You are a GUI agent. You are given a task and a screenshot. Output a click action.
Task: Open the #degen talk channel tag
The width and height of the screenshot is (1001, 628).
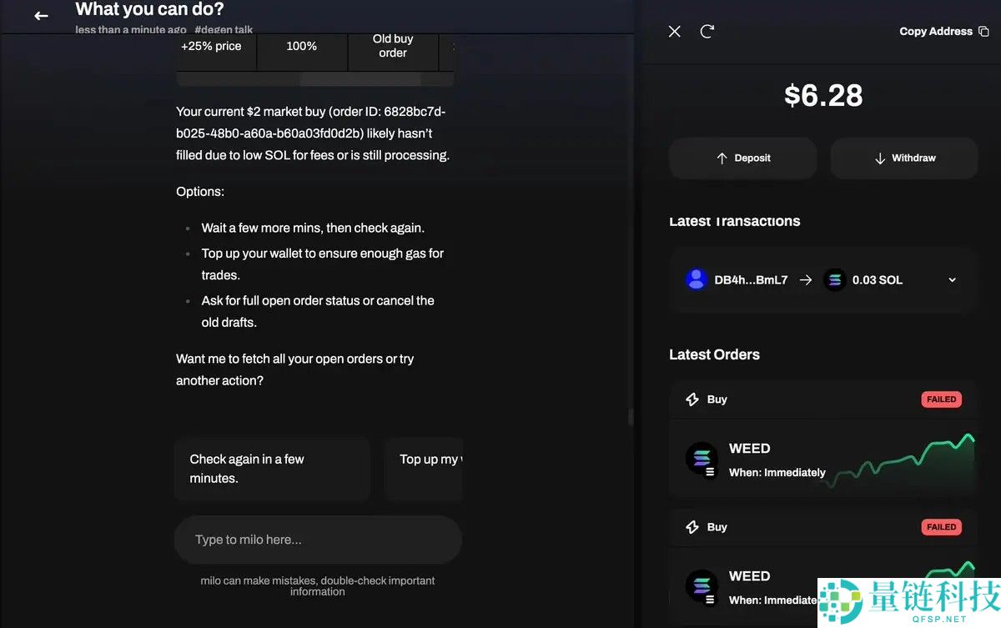tap(224, 30)
